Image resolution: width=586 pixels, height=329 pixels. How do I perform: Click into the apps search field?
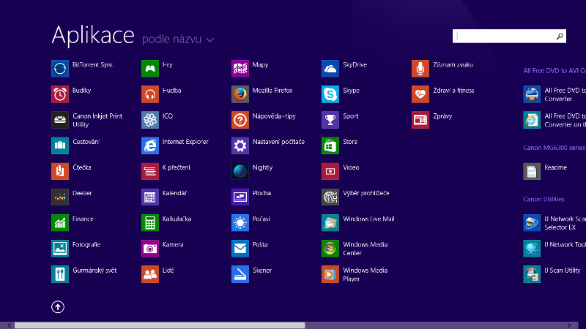(x=504, y=36)
